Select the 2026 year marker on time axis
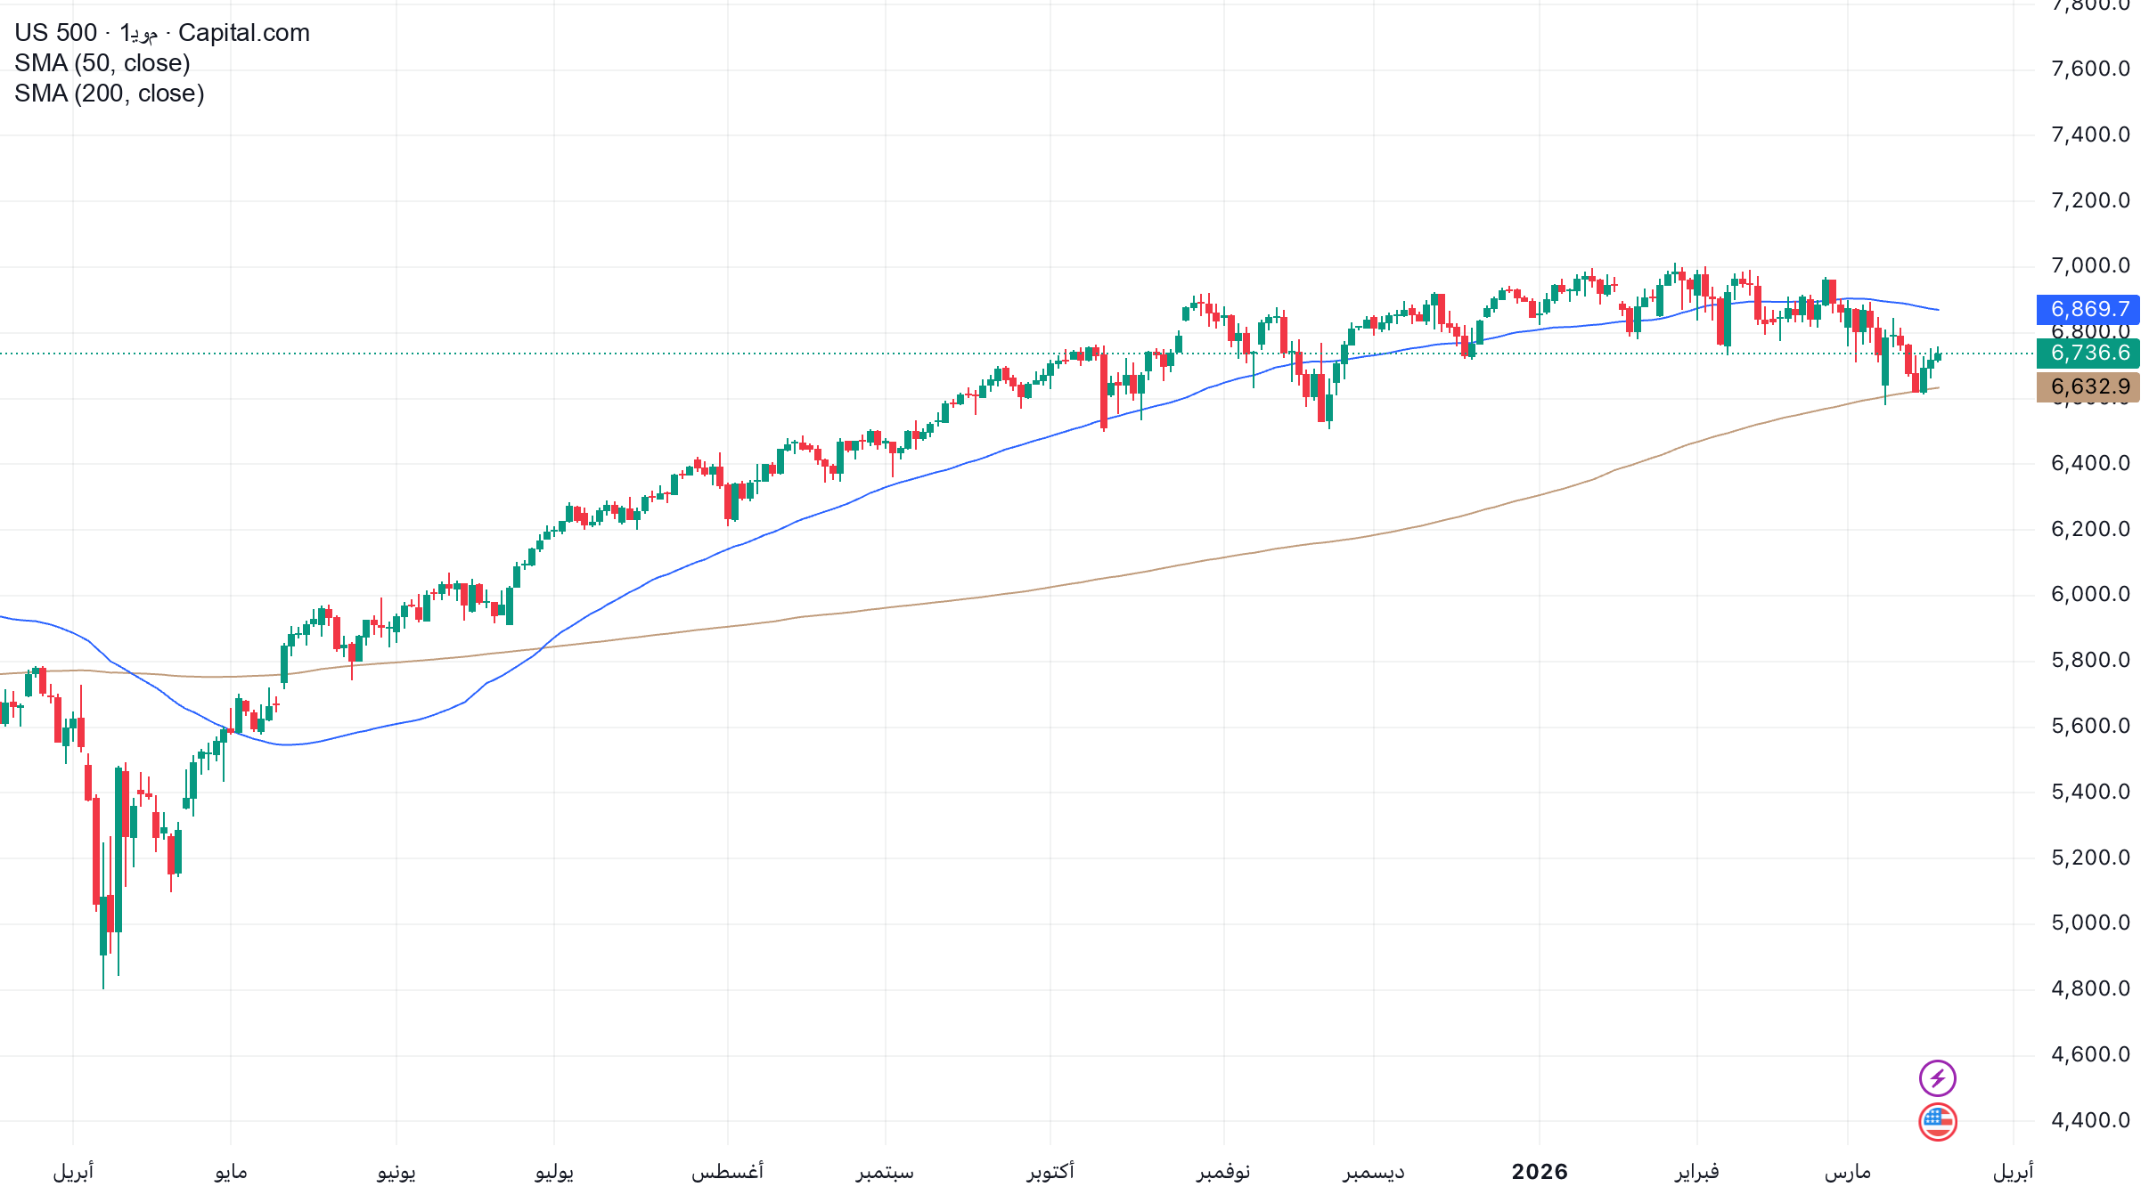Viewport: 2149px width, 1195px height. (x=1539, y=1171)
